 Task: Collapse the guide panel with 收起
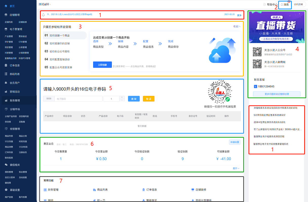point(237,26)
